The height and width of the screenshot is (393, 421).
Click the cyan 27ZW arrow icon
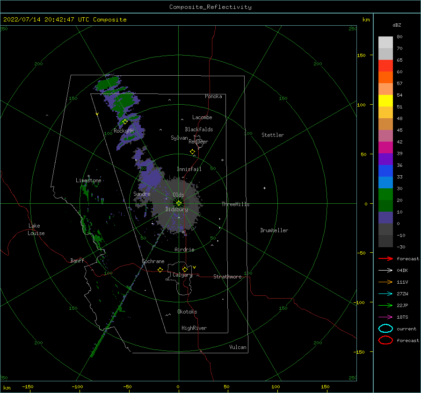(385, 294)
